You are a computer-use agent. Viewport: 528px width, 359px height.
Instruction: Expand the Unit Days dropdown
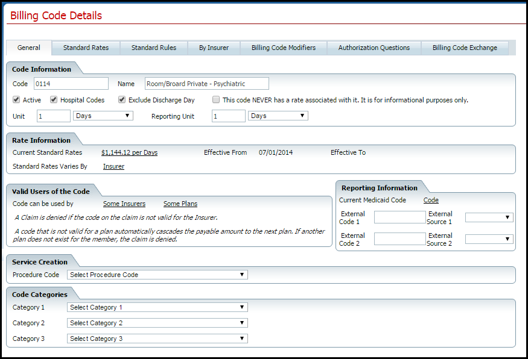(103, 116)
